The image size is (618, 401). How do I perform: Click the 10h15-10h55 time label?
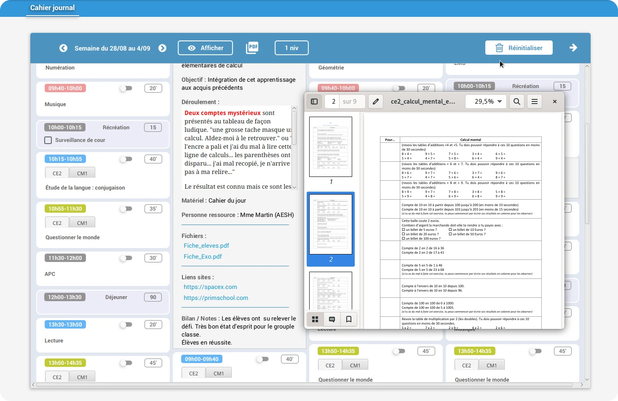(x=65, y=159)
